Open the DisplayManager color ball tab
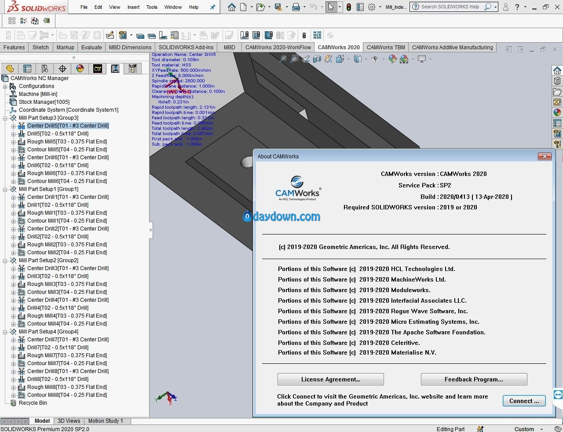Screen dimensions: 563x432 coord(80,69)
